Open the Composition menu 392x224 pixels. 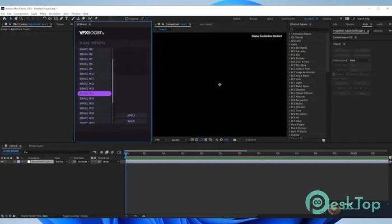click(x=21, y=14)
